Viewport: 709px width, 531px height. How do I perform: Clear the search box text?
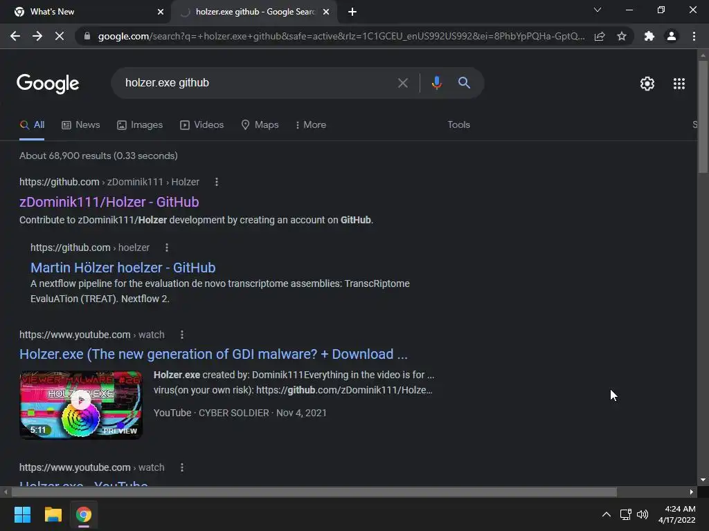(x=402, y=83)
